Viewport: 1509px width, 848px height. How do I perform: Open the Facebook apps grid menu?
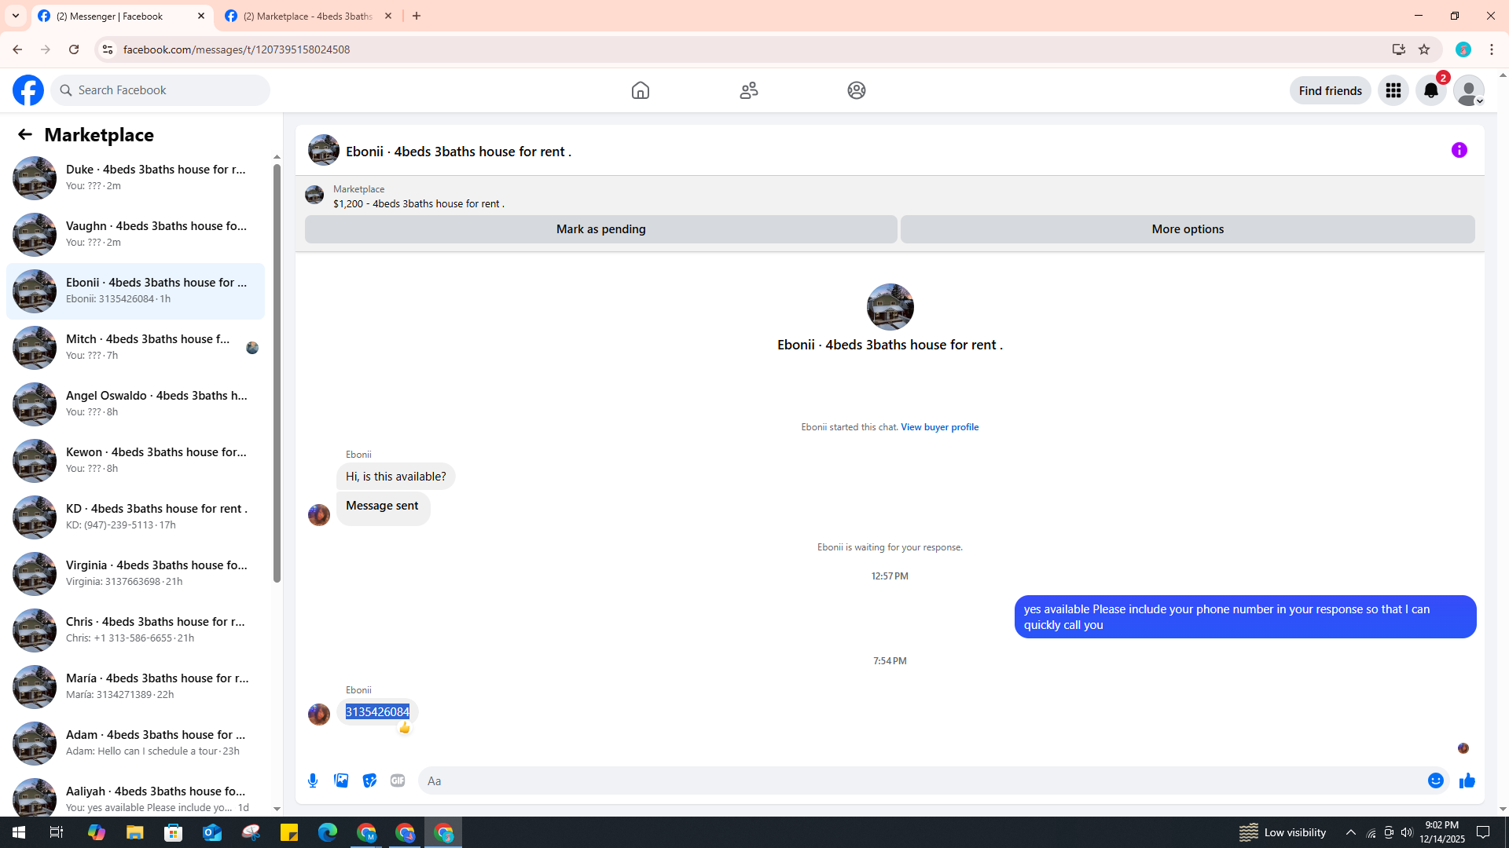click(1393, 90)
